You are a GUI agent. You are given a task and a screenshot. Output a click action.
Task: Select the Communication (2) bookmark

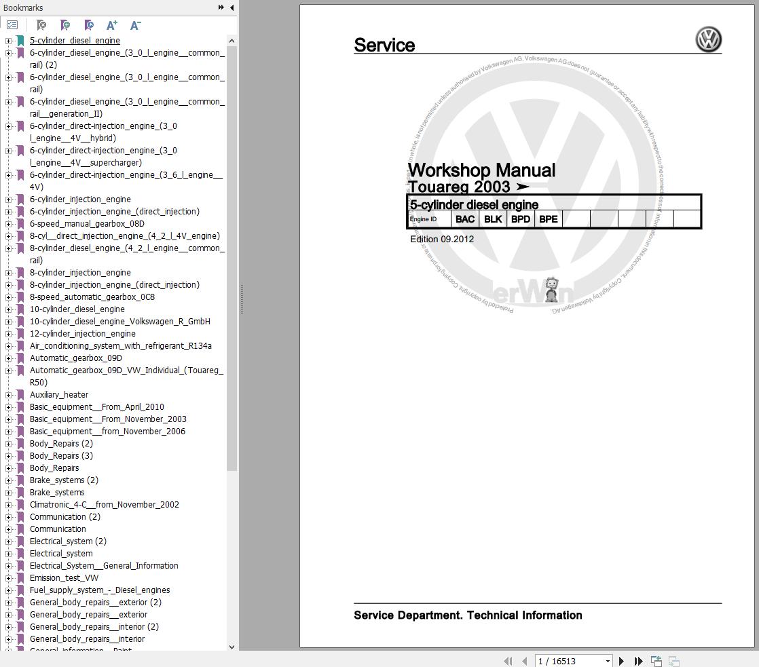coord(65,516)
